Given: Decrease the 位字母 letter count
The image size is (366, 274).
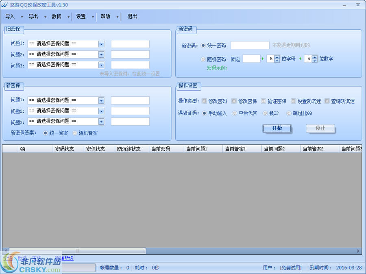Looking at the screenshot, I should 277,61.
